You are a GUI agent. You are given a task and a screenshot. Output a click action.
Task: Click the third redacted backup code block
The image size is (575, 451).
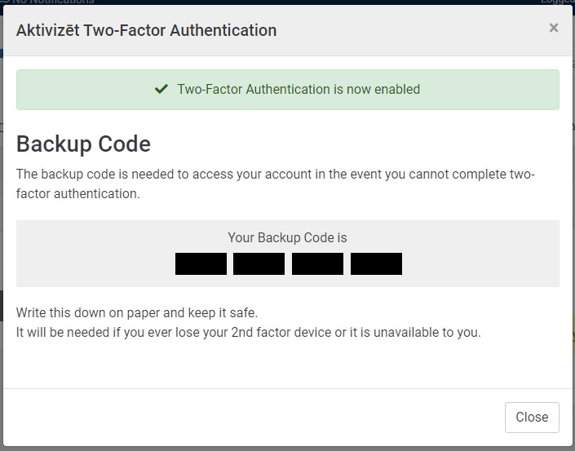pyautogui.click(x=317, y=264)
